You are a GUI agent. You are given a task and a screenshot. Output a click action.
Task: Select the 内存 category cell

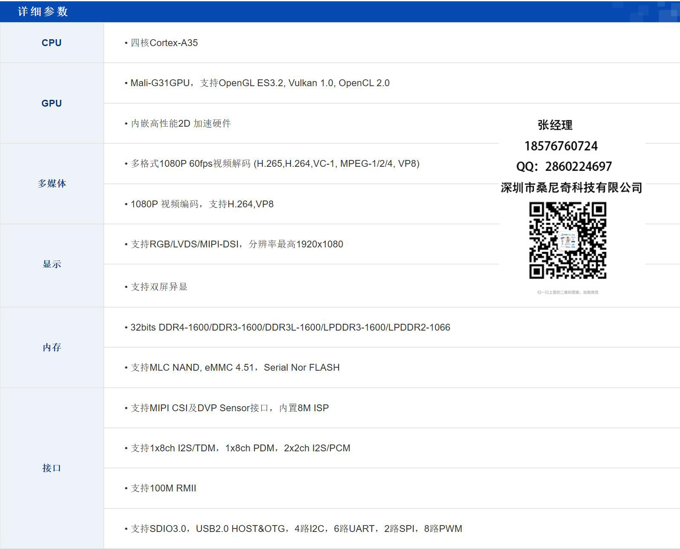coord(52,347)
